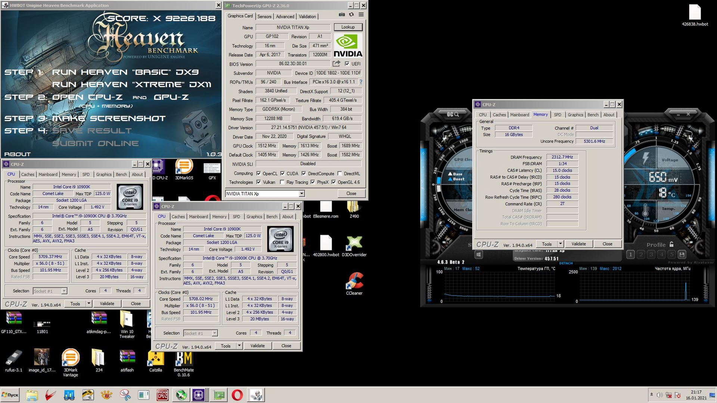Open the Win 10 Tweaker folder icon

click(x=127, y=324)
